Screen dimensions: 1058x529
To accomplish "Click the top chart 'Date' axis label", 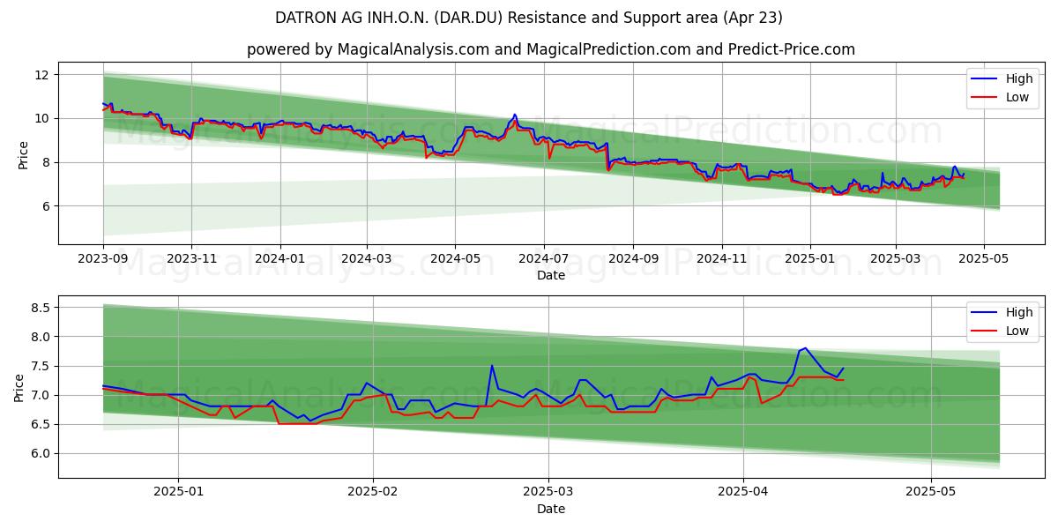I will pyautogui.click(x=551, y=275).
